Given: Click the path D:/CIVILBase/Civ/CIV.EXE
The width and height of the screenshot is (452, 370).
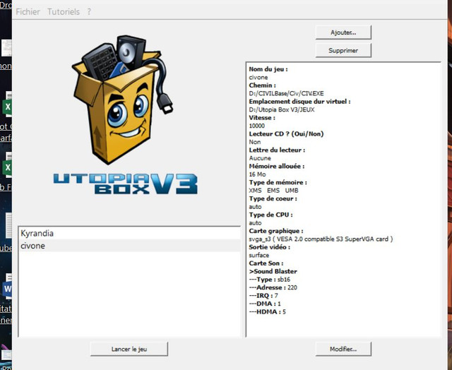Looking at the screenshot, I should (x=286, y=93).
